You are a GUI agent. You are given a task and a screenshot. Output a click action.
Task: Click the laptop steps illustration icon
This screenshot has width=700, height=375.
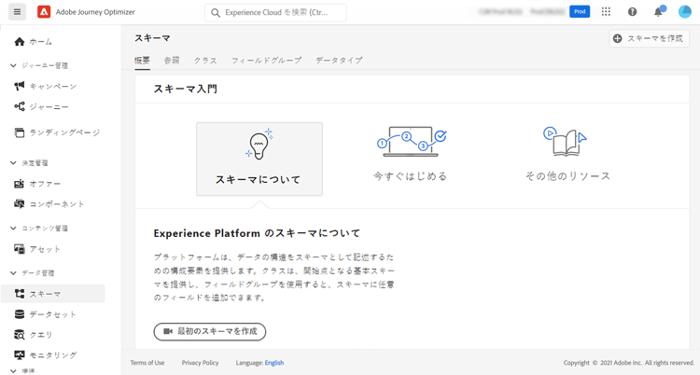[x=411, y=142]
